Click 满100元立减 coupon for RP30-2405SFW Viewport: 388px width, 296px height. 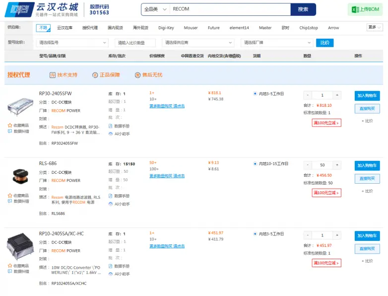[326, 123]
